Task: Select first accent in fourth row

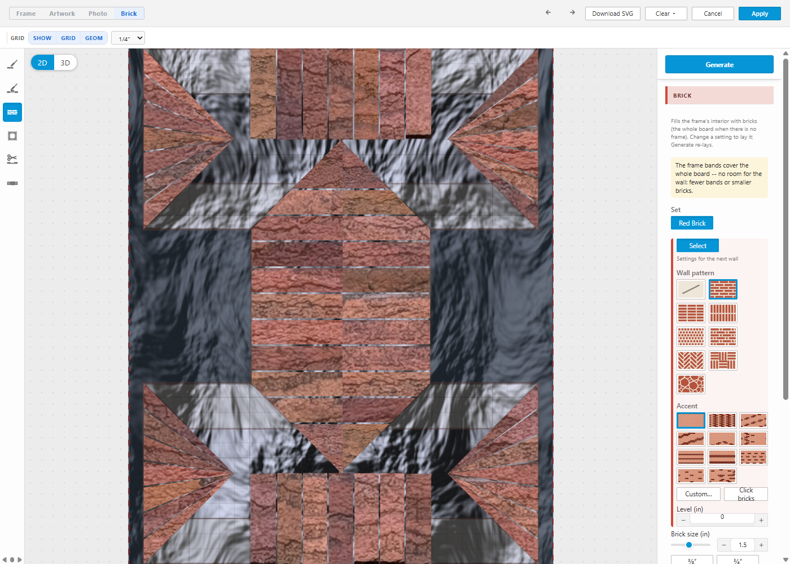Action: coord(691,475)
